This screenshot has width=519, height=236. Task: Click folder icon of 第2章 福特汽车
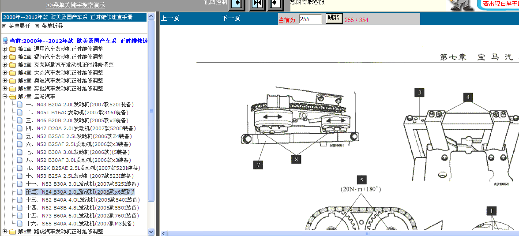click(x=12, y=57)
